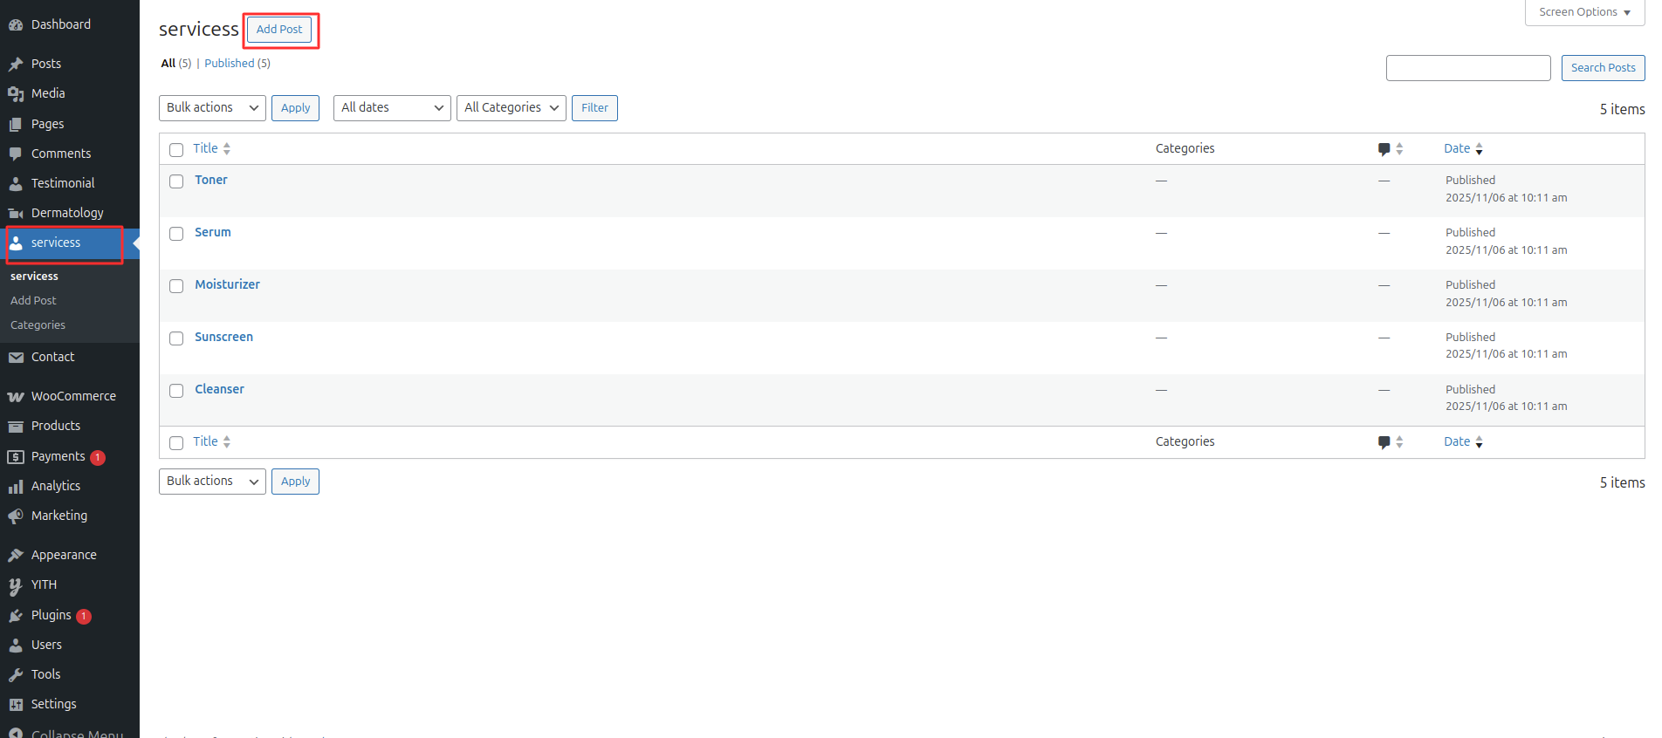Sort by Date in header row

click(1463, 149)
